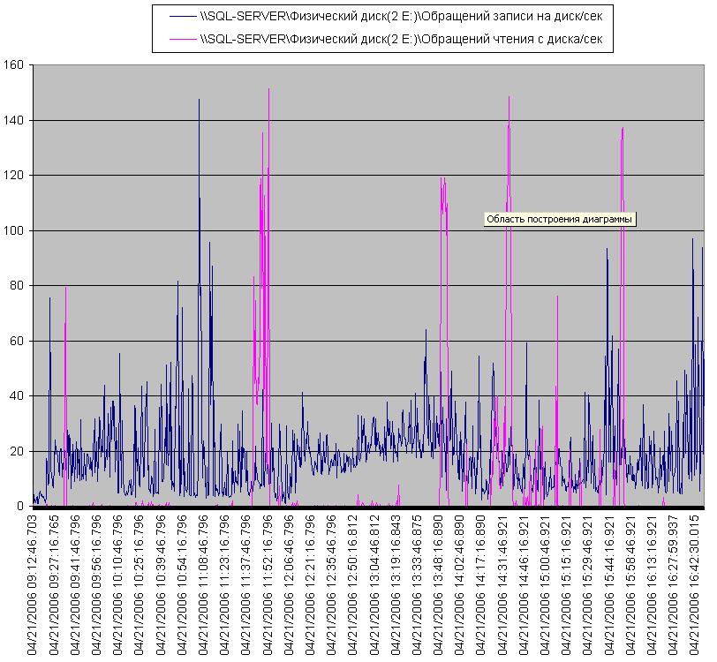717x662 pixels.
Task: Select the 13:48:16.890 time axis label
Action: coord(440,584)
